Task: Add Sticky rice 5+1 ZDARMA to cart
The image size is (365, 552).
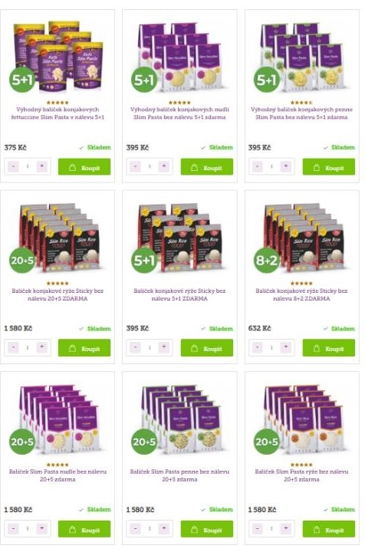Action: (x=206, y=348)
